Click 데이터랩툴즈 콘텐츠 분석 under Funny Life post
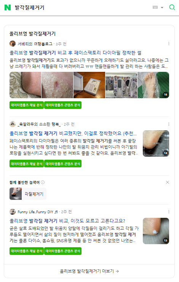 pos(63,251)
